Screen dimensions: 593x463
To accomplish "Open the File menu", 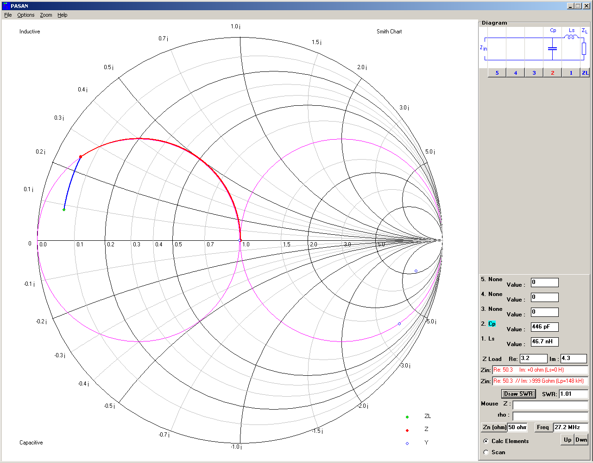I will [x=8, y=15].
